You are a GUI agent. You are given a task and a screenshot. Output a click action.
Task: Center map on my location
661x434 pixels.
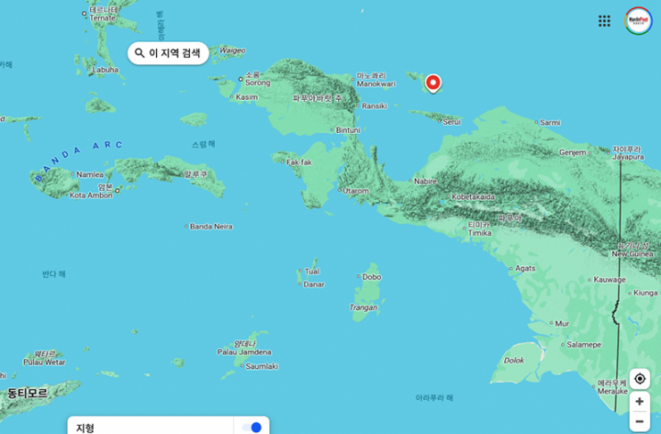coord(640,379)
